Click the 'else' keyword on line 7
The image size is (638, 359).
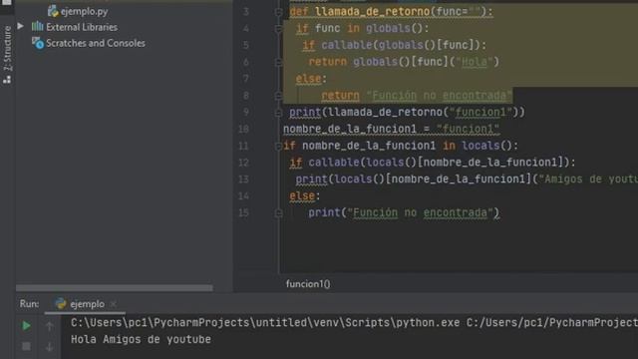click(308, 79)
